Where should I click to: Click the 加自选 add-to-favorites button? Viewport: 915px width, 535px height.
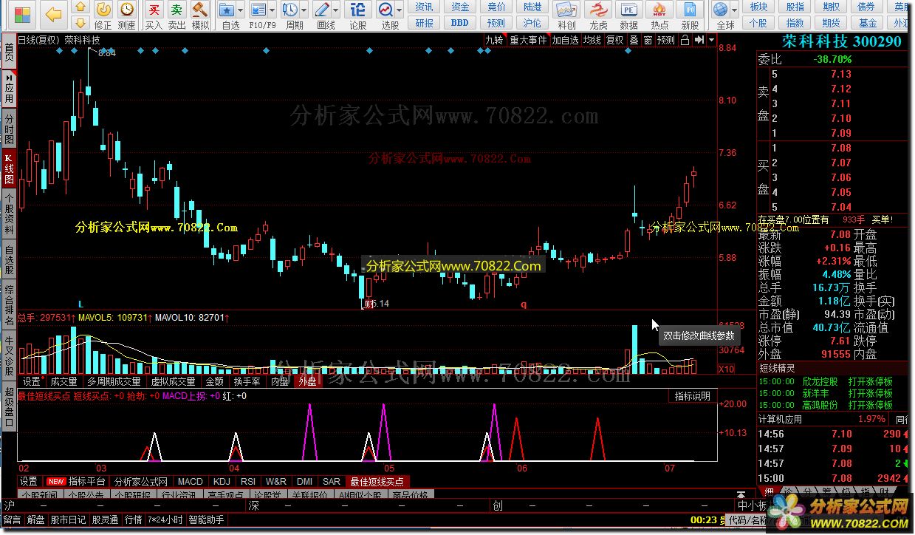point(565,40)
